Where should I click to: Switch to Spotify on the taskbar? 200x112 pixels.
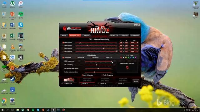(33, 110)
